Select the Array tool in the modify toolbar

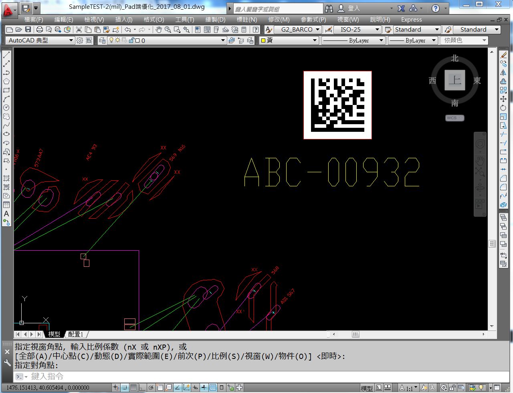(503, 90)
